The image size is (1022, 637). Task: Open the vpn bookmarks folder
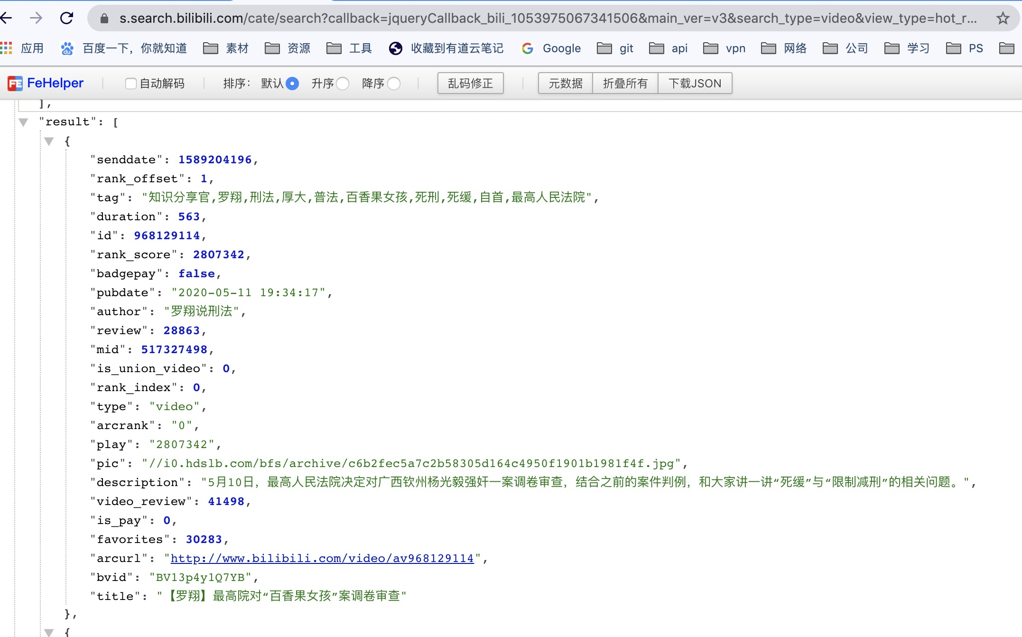tap(724, 48)
